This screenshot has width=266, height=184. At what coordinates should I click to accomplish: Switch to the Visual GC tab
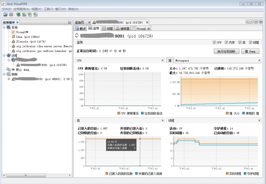141,28
